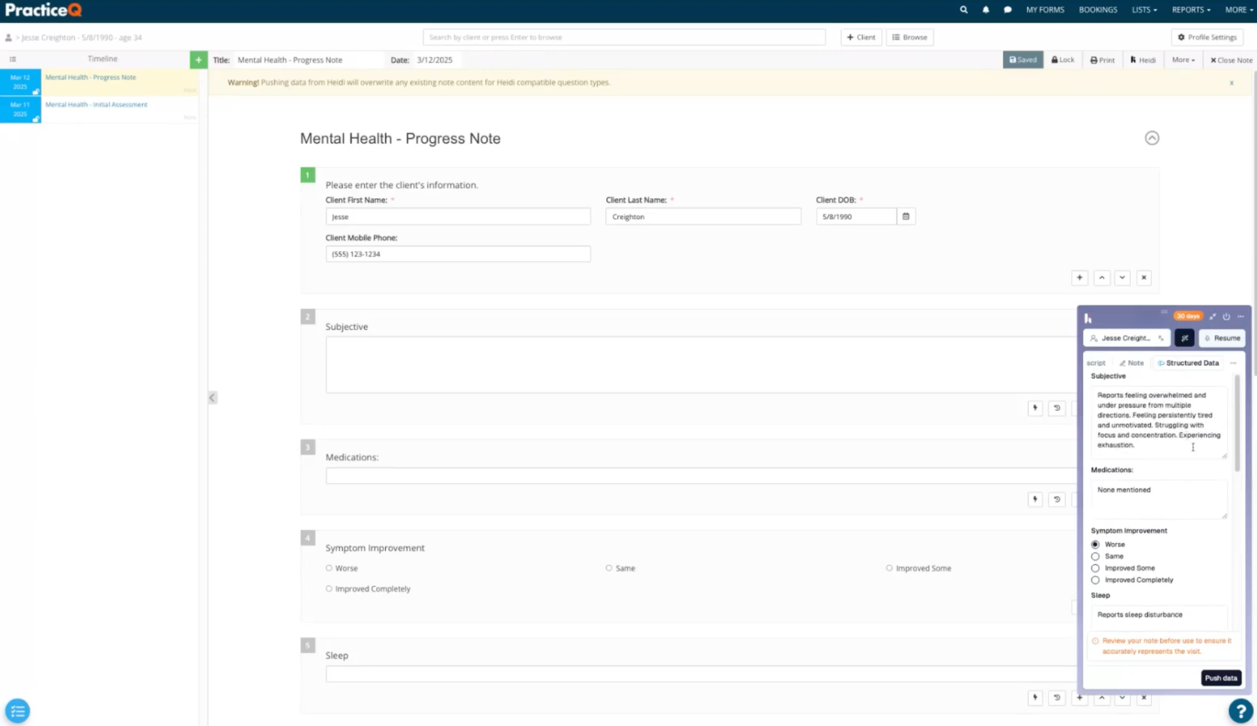
Task: Click the Heidi widget scrollbar
Action: point(1237,423)
